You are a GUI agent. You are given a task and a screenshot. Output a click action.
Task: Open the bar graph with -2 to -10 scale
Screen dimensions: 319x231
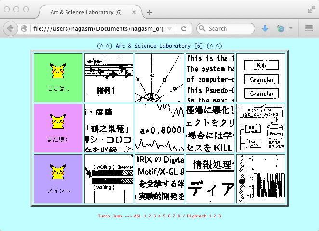click(x=261, y=179)
